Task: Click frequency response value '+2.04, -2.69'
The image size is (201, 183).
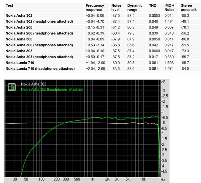Action: pyautogui.click(x=95, y=69)
